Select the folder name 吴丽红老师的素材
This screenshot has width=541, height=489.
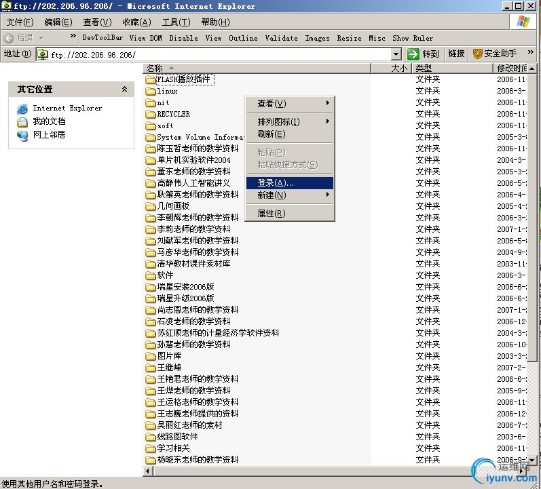(189, 425)
